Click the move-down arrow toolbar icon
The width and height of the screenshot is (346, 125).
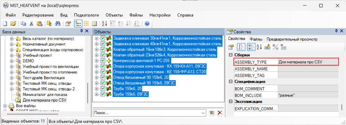129,24
